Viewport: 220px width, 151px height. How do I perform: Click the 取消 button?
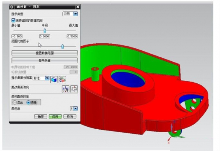pos(70,116)
